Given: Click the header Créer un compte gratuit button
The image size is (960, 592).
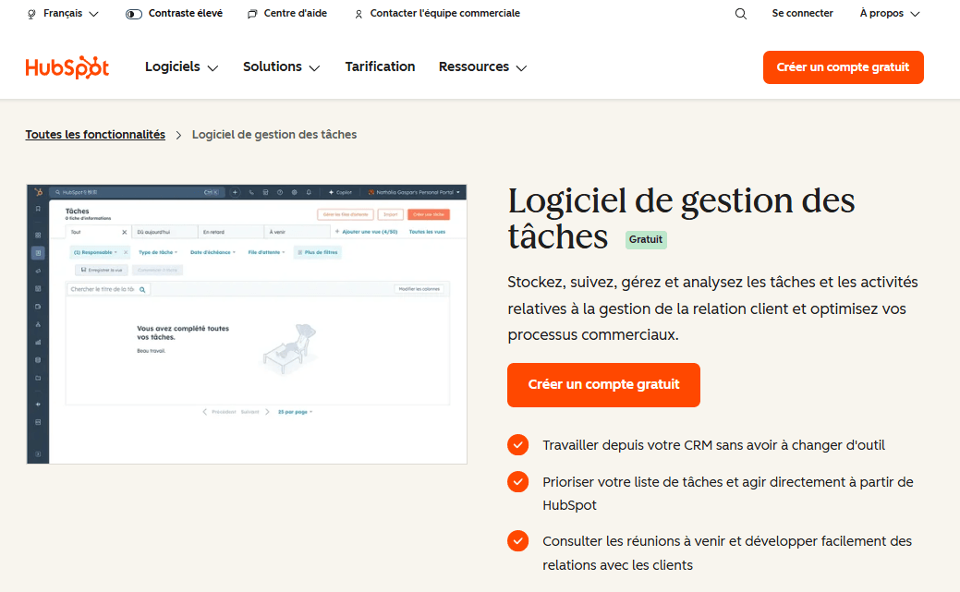Looking at the screenshot, I should (x=843, y=67).
